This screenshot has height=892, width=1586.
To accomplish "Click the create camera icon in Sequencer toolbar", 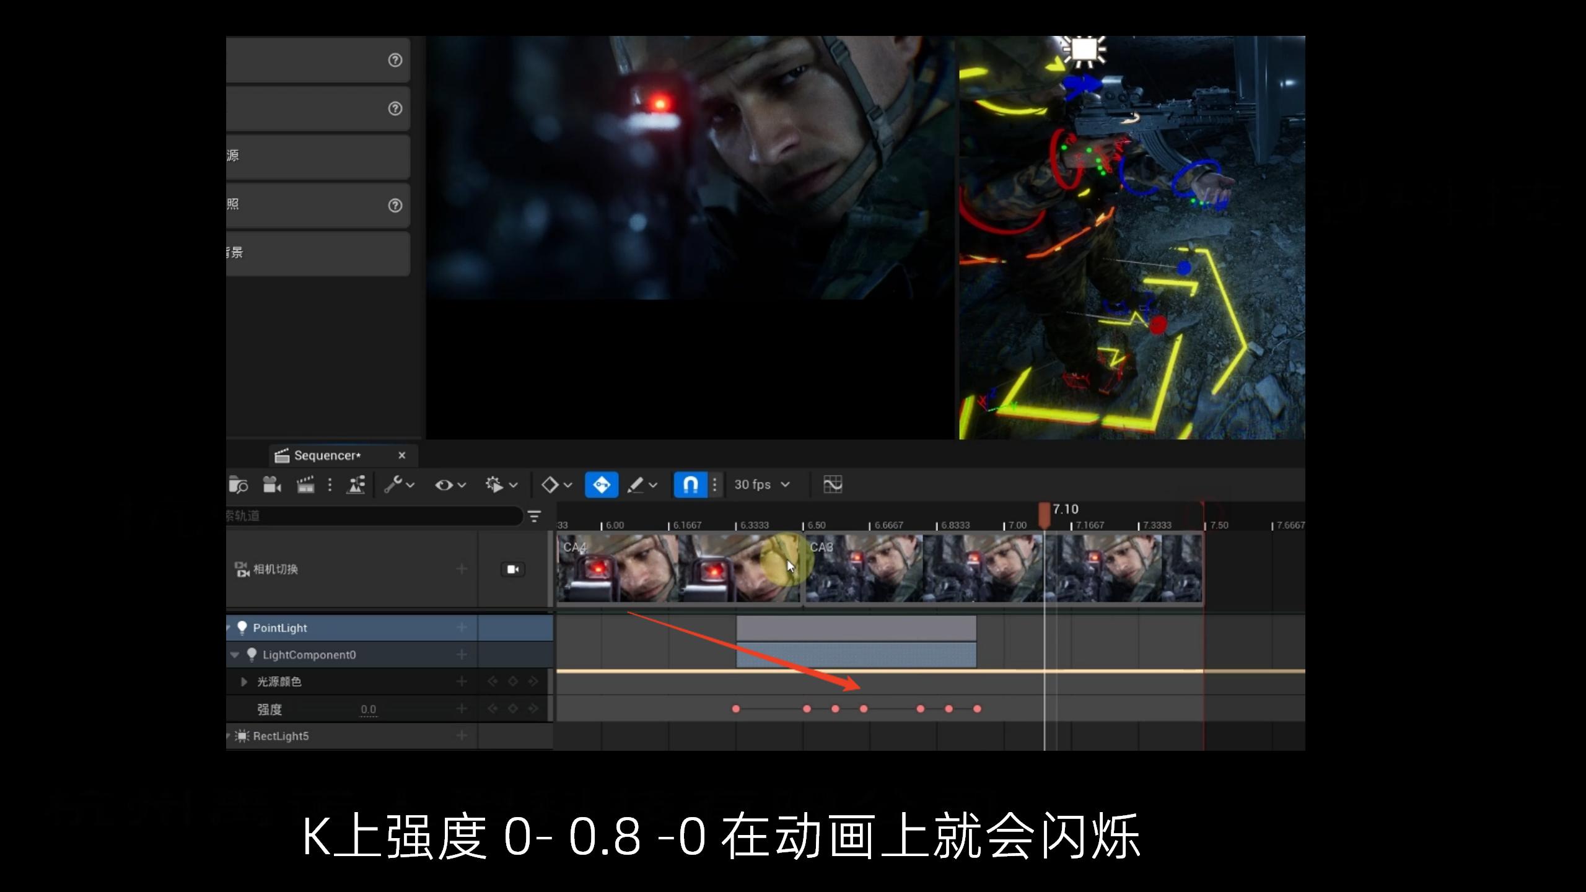I will pos(272,484).
